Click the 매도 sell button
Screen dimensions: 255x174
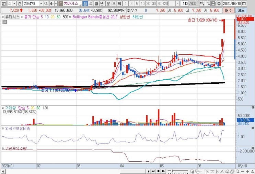pos(241,11)
